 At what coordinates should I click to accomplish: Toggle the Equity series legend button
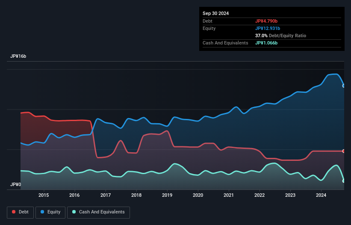[50, 212]
